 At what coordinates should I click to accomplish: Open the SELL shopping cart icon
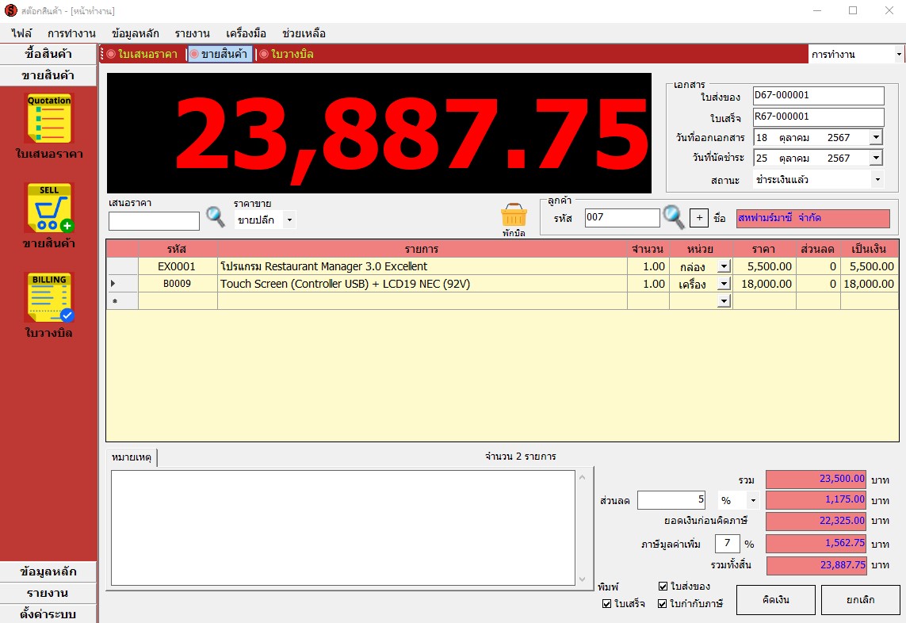pos(49,208)
